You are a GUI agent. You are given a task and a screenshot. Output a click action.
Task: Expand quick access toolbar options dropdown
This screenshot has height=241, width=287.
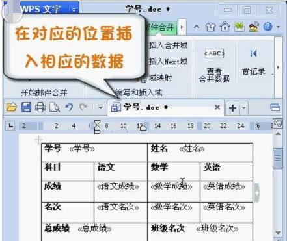(100, 107)
